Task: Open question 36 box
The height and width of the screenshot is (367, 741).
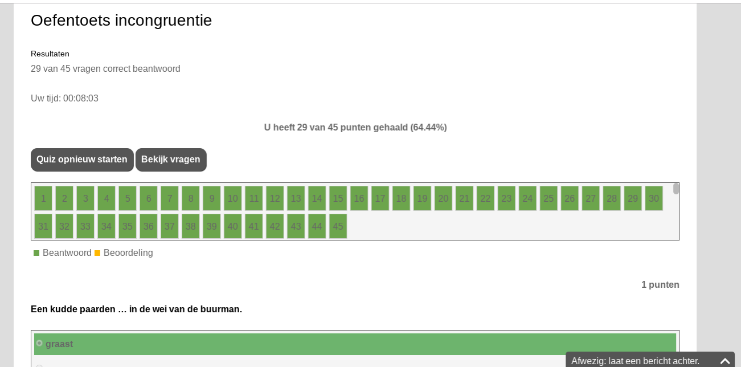Action: pos(149,226)
